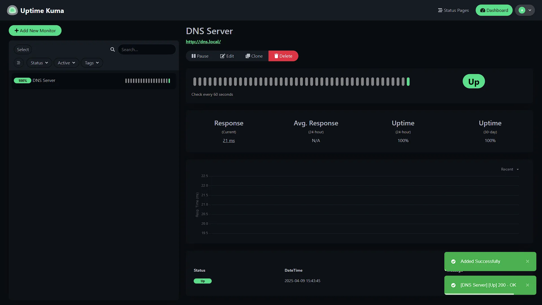
Task: Click the large Up status badge
Action: pos(474,82)
